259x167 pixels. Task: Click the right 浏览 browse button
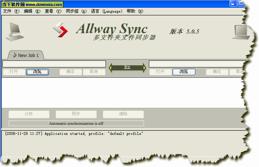coord(184,72)
